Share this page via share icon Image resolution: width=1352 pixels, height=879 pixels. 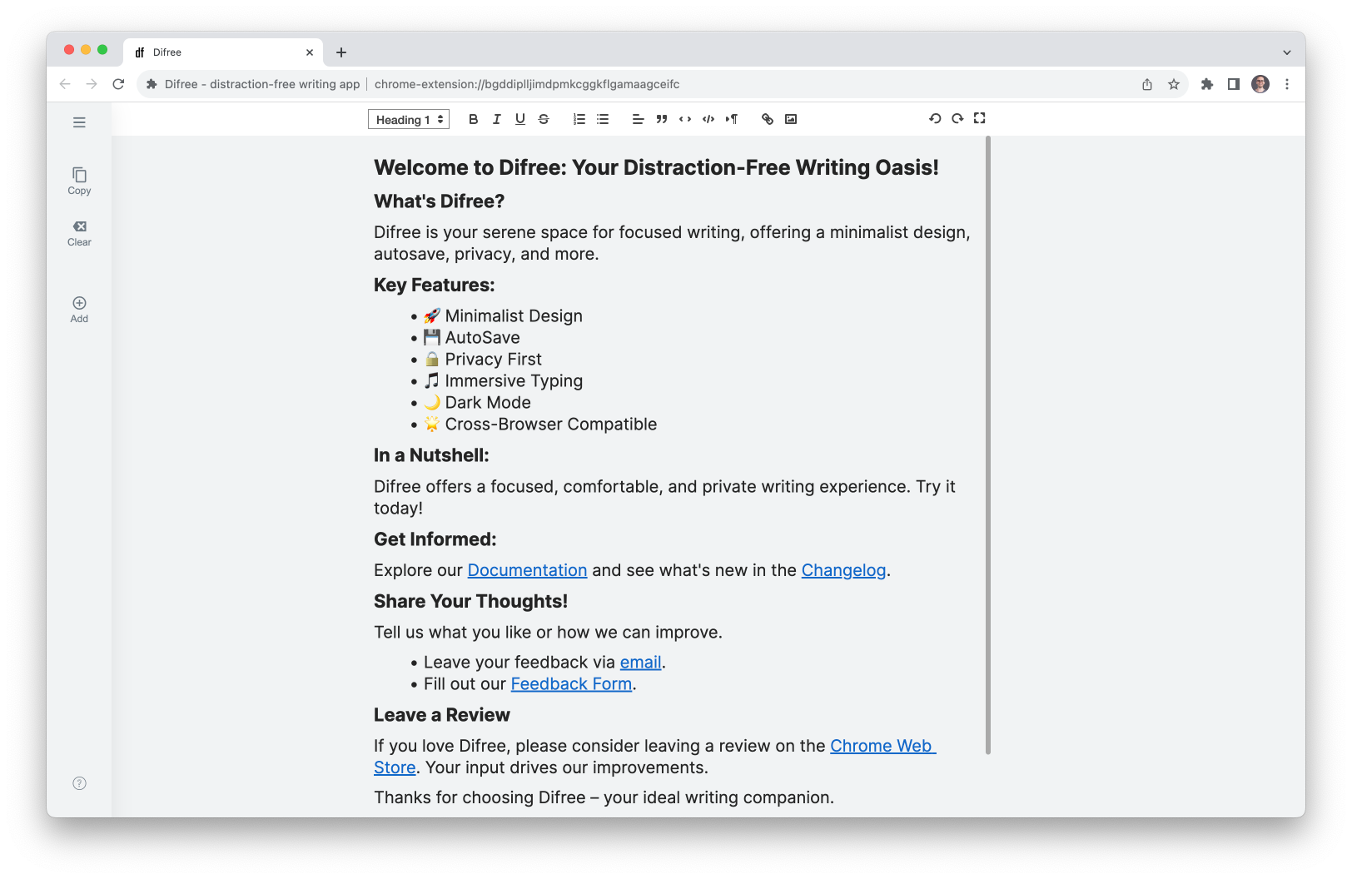(x=1147, y=84)
